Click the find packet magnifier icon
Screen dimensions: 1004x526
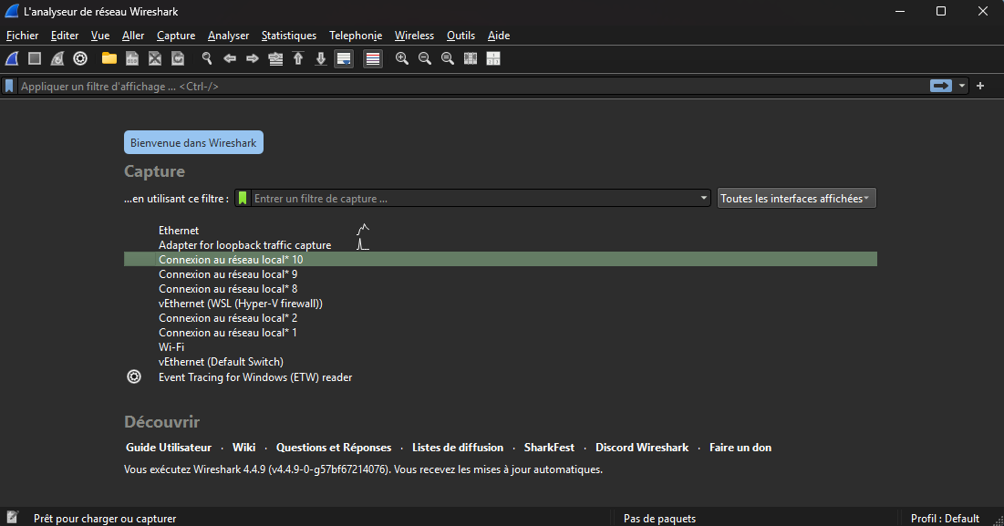207,58
